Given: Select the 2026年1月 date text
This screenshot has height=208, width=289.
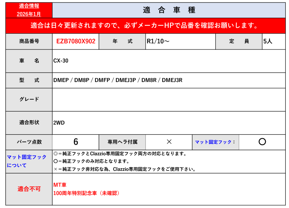Looking at the screenshot, I should click(29, 14).
